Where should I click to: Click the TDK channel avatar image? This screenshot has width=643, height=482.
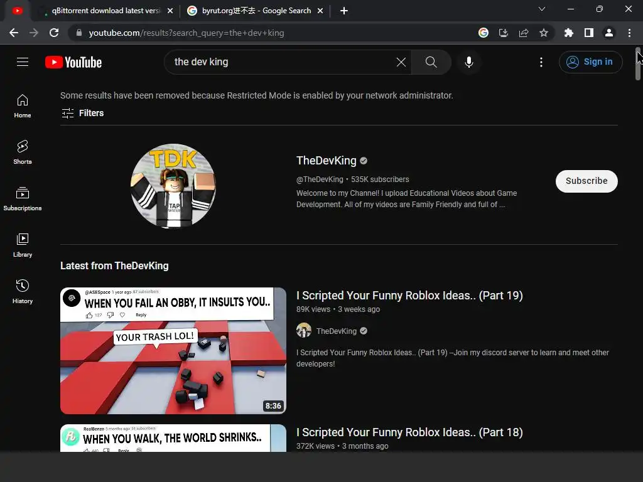173,186
